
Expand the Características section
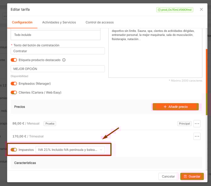point(25,163)
